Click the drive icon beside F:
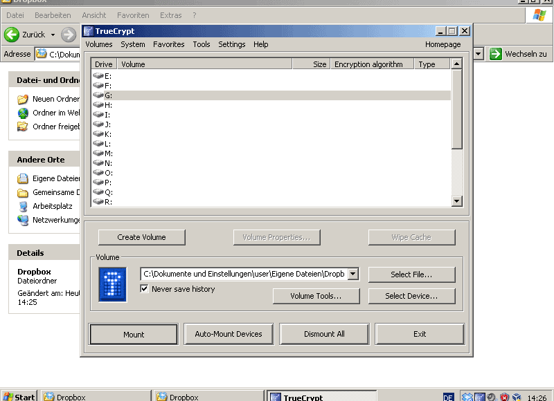Viewport: 554px width, 401px height. point(98,85)
